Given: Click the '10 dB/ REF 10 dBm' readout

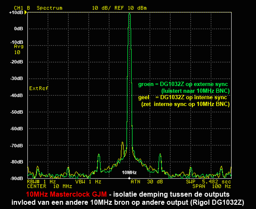Looking at the screenshot, I should tap(119, 8).
